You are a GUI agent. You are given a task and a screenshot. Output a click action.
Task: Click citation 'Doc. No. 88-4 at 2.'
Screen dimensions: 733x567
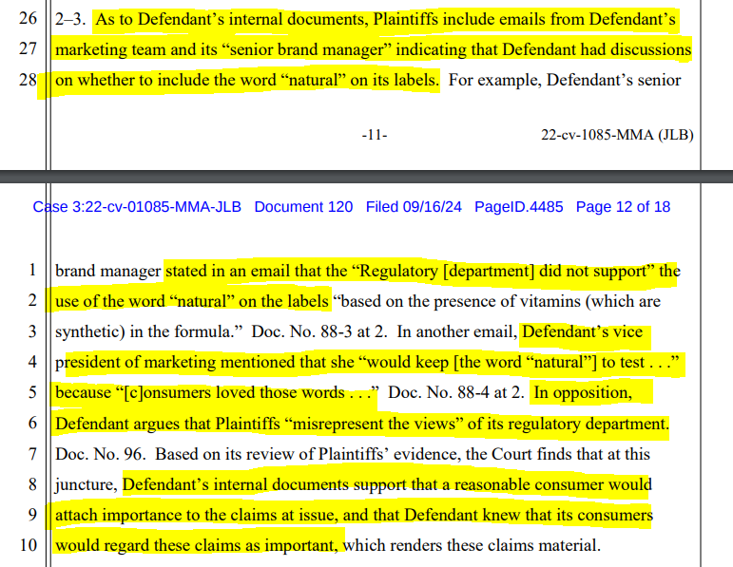(456, 392)
